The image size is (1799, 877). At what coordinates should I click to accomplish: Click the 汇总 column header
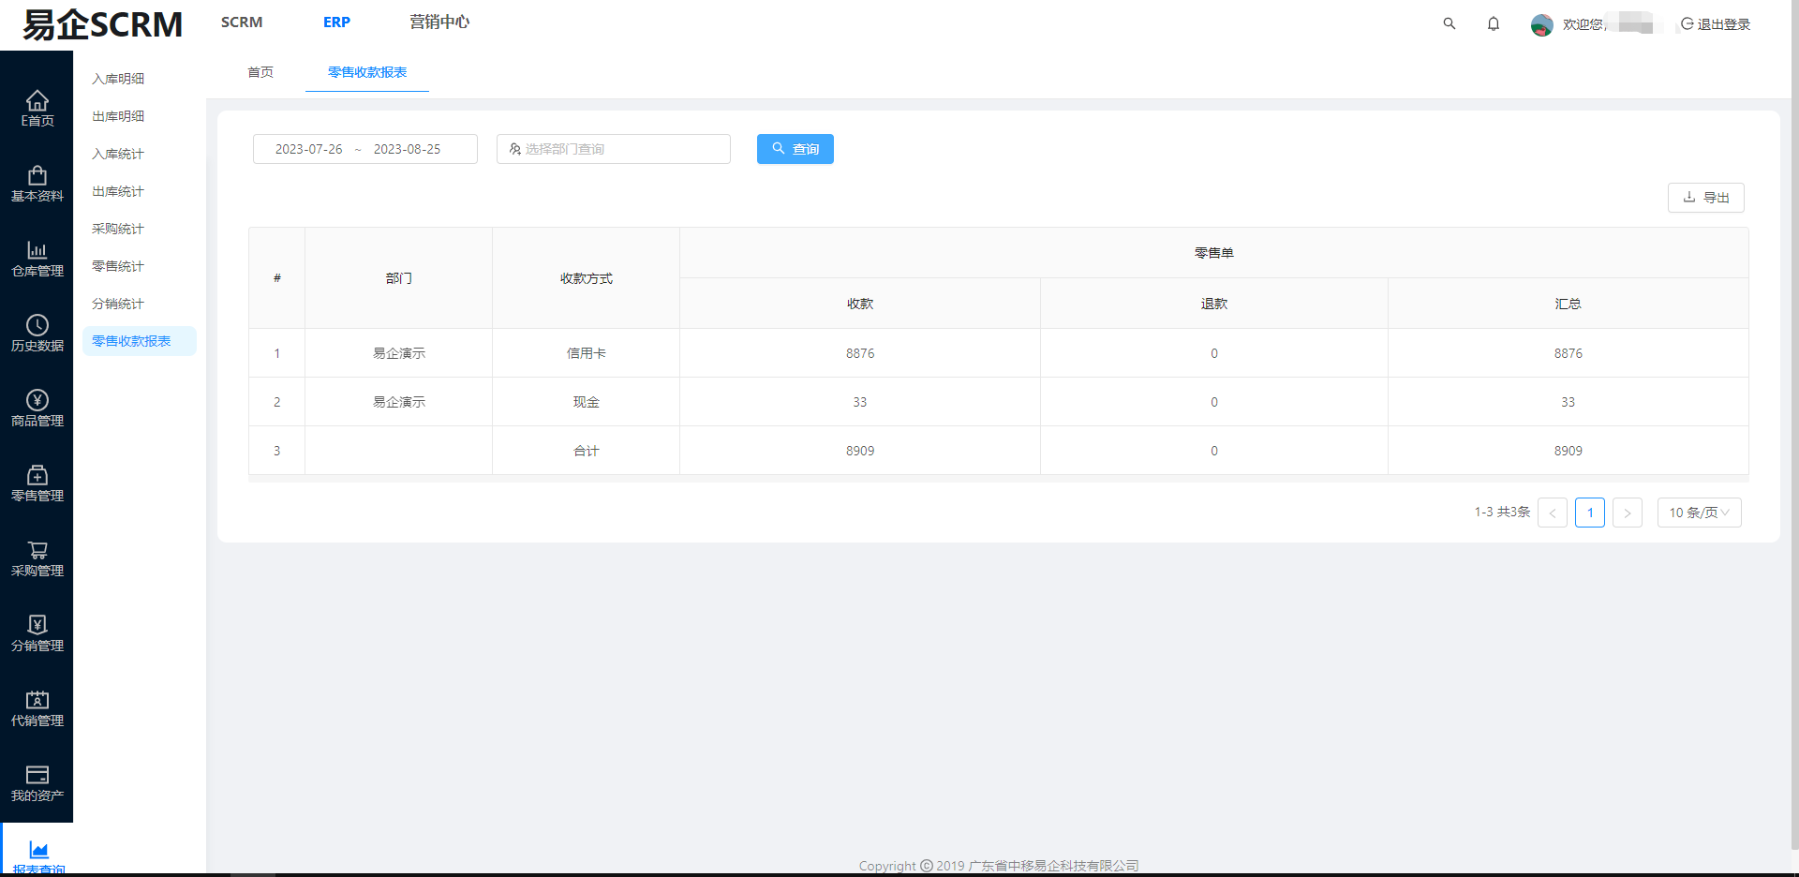point(1569,304)
